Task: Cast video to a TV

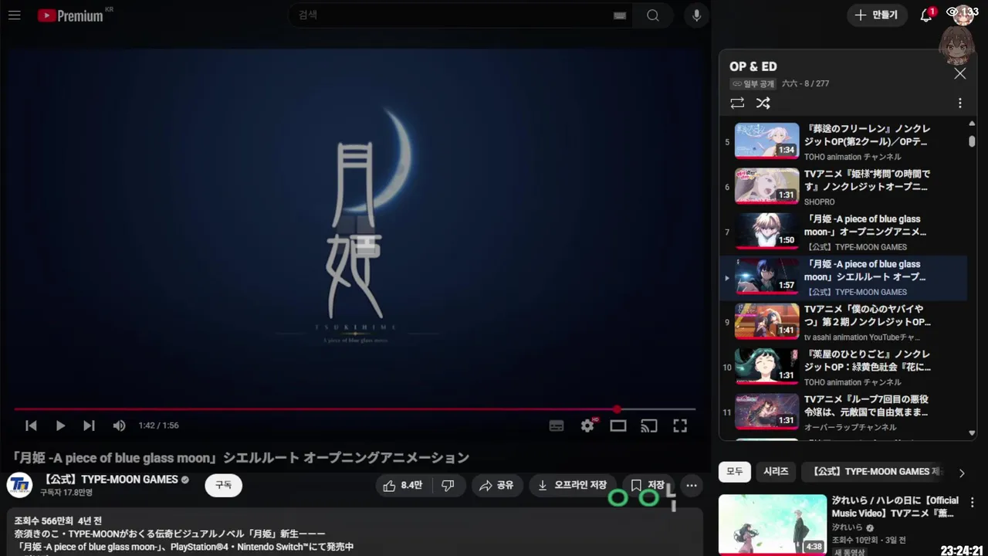Action: tap(649, 425)
